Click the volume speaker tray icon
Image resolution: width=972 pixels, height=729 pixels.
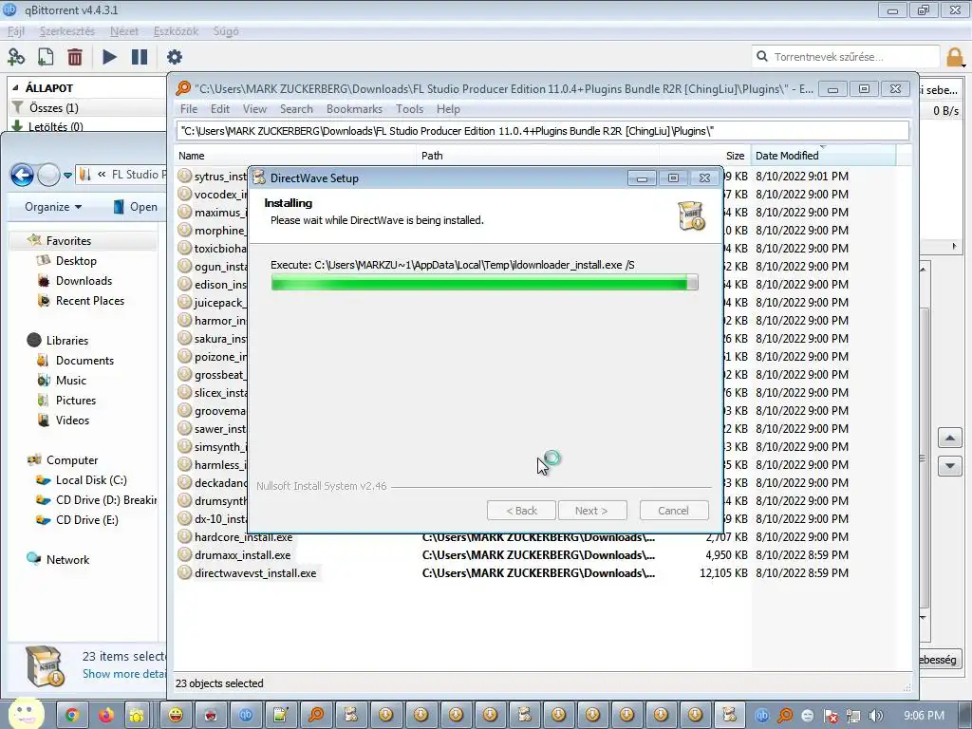(x=876, y=716)
